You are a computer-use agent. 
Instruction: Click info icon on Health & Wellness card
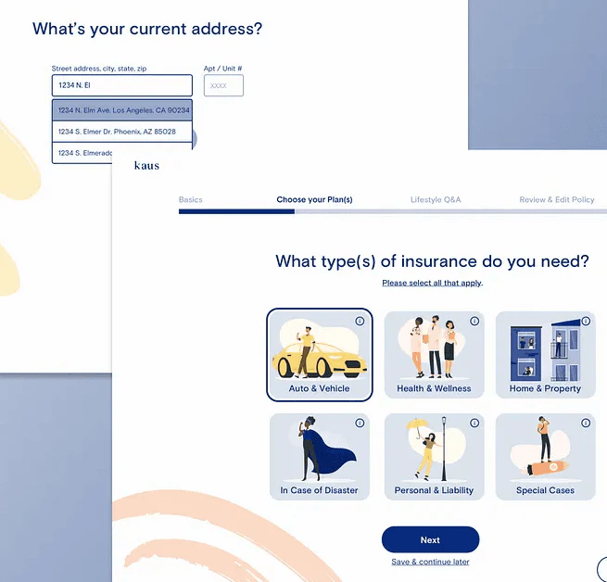click(x=474, y=321)
